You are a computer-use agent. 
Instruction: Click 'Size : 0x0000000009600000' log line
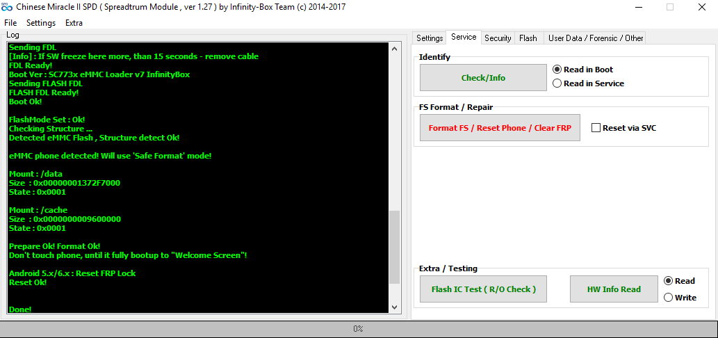(65, 219)
